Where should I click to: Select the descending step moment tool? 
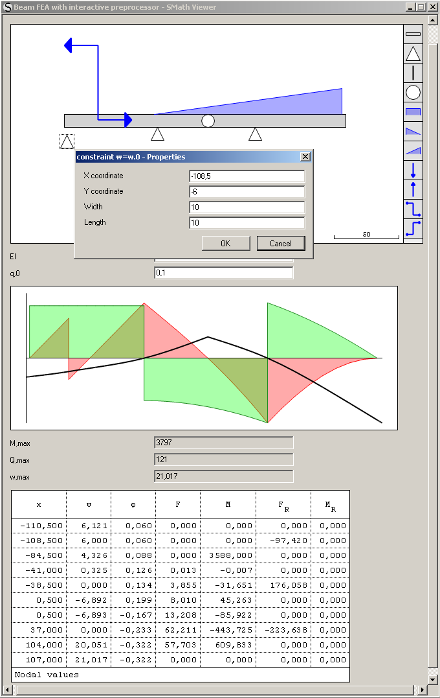[413, 209]
